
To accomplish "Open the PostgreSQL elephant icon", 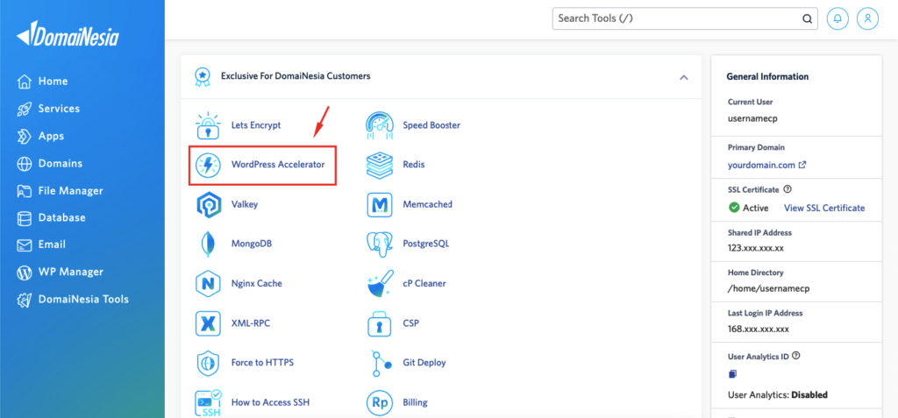I will point(379,244).
